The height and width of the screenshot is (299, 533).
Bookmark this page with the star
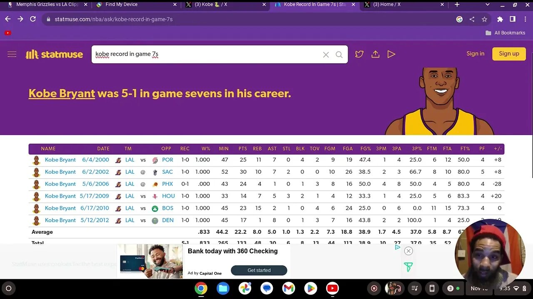(484, 19)
